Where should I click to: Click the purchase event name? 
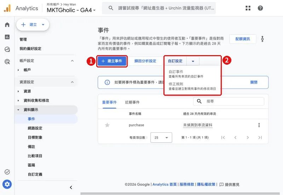[137, 125]
